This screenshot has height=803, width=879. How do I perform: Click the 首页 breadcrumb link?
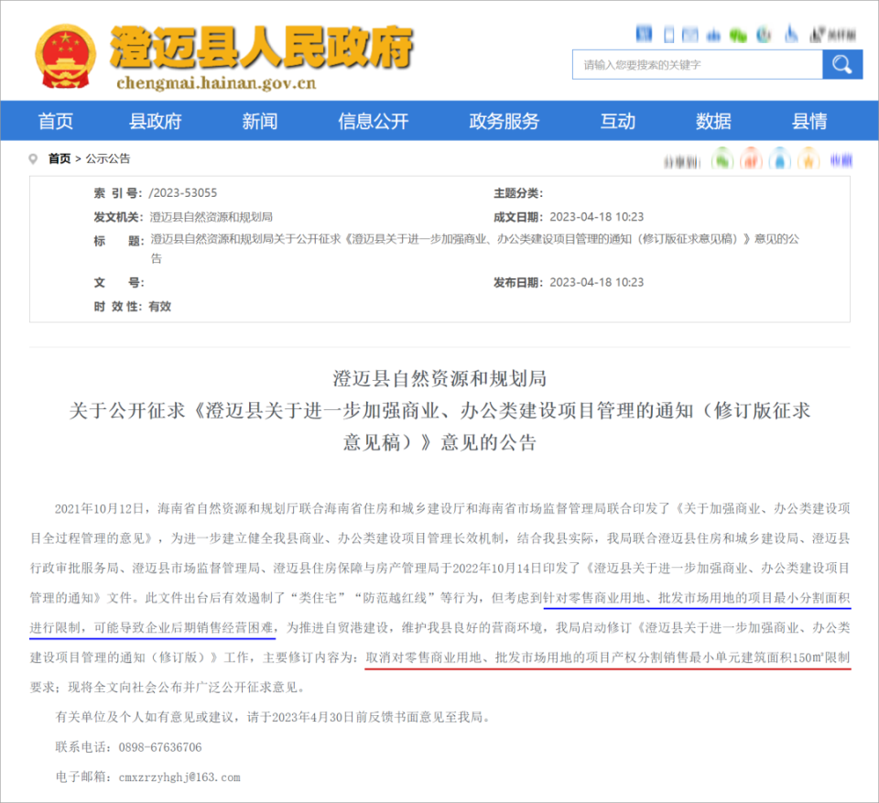(60, 158)
